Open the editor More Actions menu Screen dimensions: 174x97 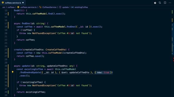pos(170,3)
